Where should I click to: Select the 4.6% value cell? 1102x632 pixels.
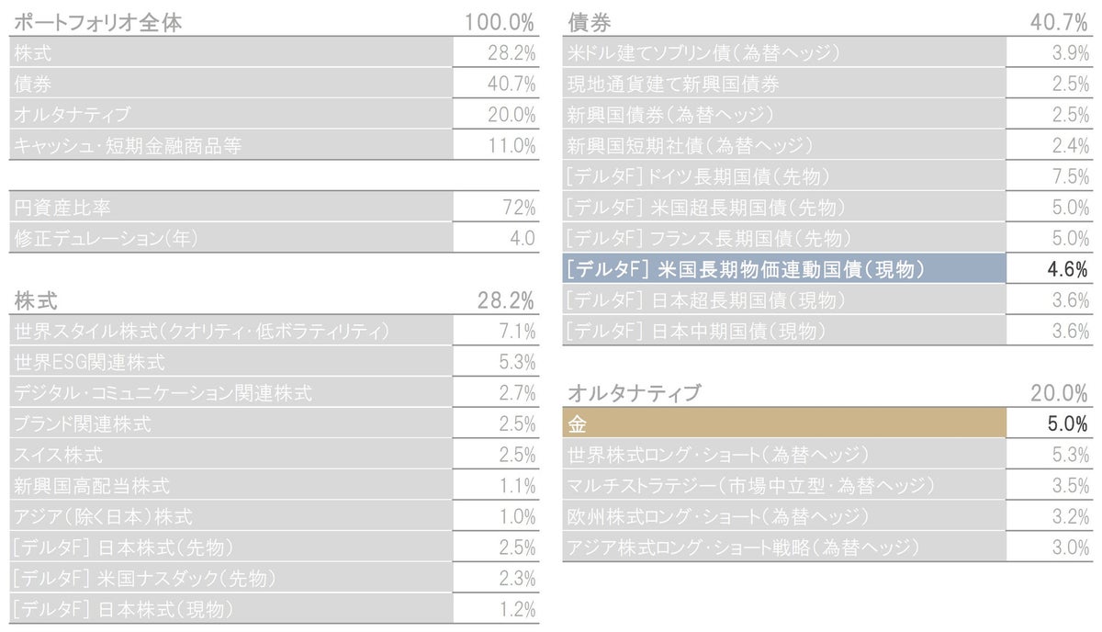[1052, 269]
